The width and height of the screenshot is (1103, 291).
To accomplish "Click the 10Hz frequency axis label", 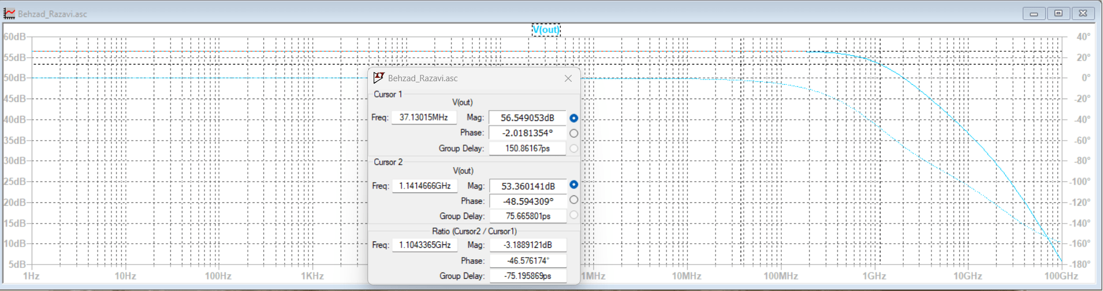I will tap(125, 276).
